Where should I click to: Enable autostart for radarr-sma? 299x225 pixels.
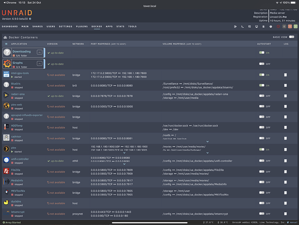[262, 96]
